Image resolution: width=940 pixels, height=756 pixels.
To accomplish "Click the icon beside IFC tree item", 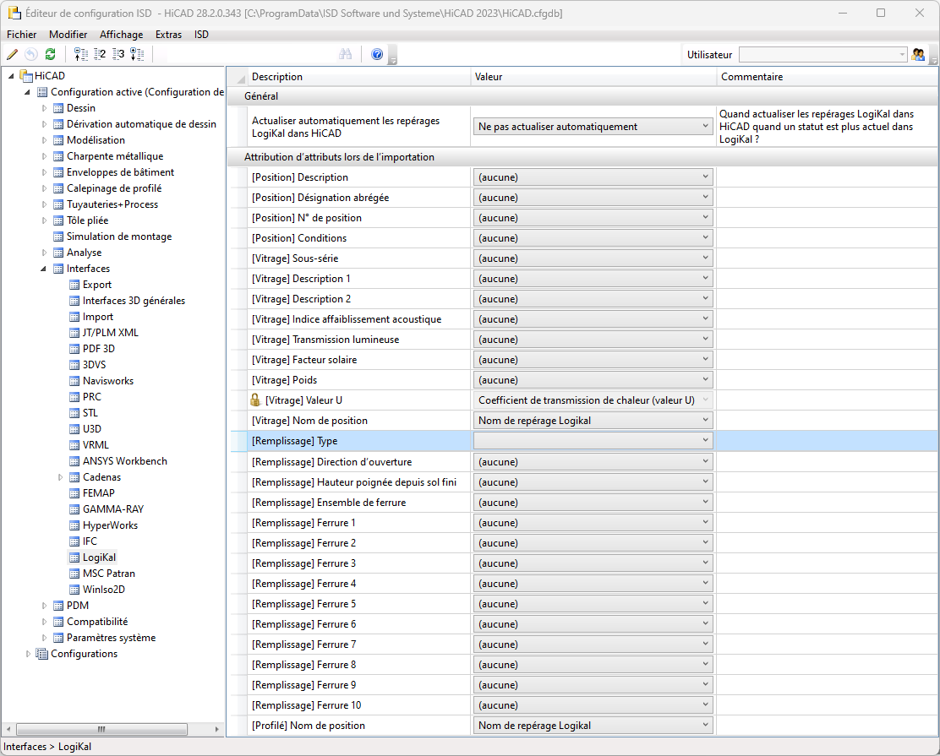I will [74, 541].
